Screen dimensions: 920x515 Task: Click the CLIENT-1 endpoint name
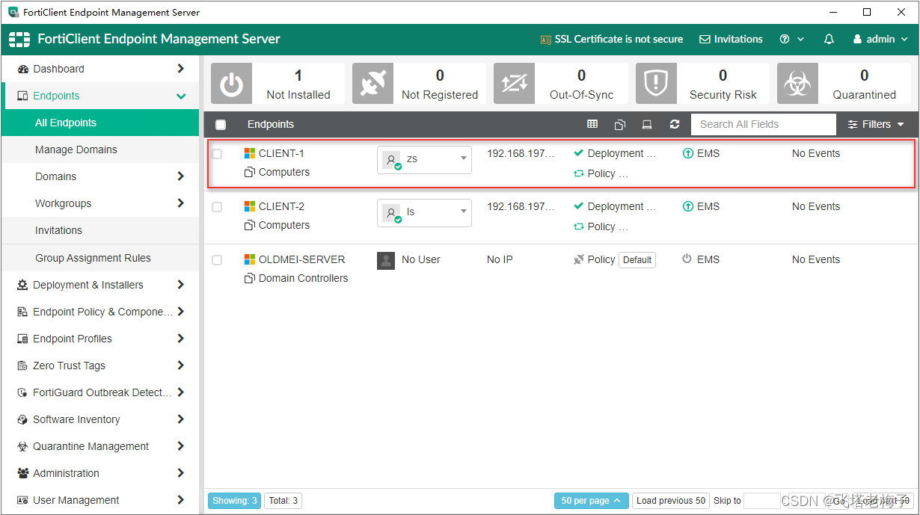tap(281, 153)
